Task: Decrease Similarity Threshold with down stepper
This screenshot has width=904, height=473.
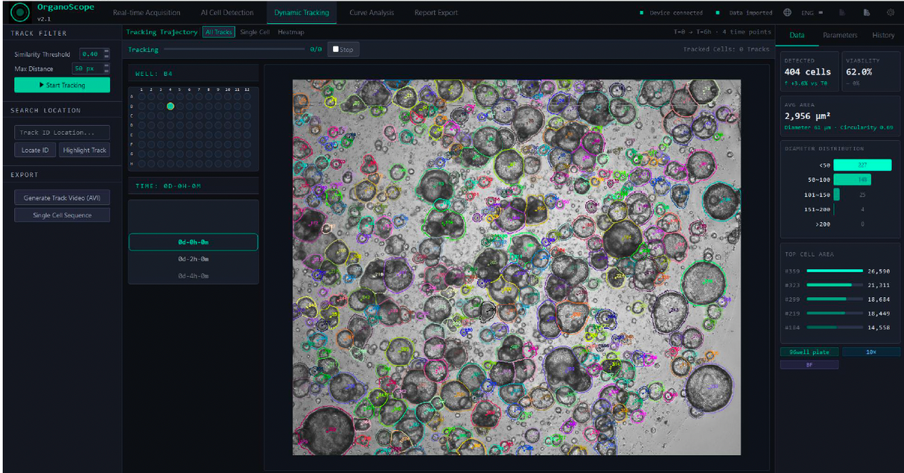Action: pyautogui.click(x=106, y=57)
